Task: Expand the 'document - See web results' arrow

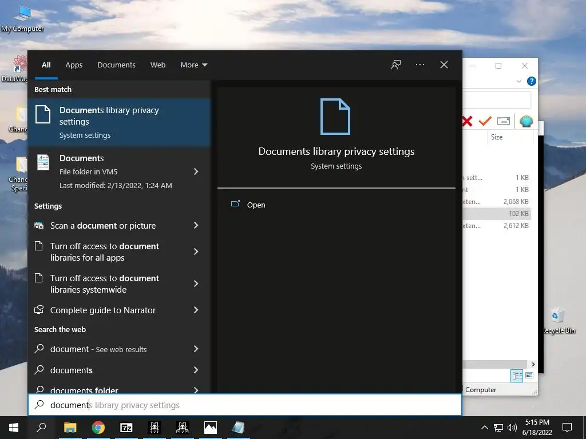Action: [196, 349]
